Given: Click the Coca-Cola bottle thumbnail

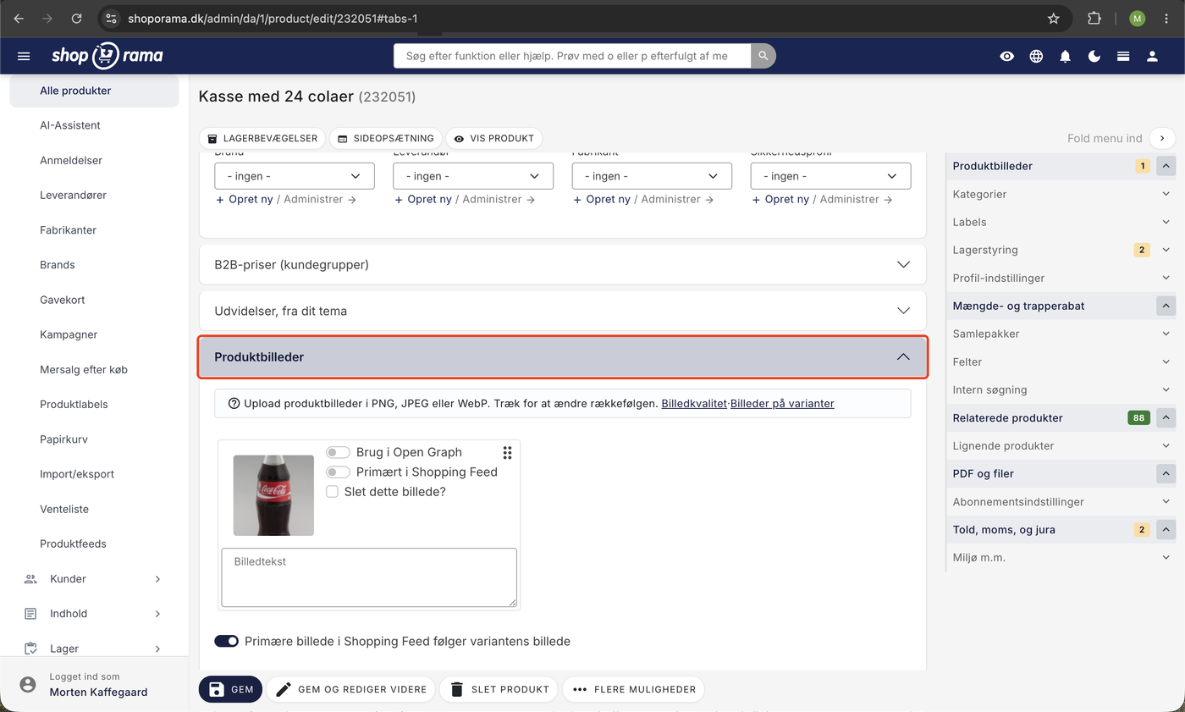Looking at the screenshot, I should tap(273, 495).
